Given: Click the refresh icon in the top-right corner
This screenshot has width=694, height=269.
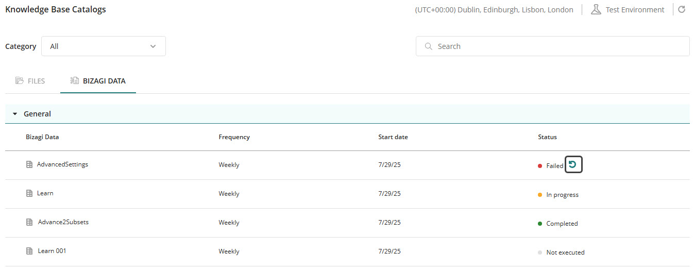Looking at the screenshot, I should [682, 10].
